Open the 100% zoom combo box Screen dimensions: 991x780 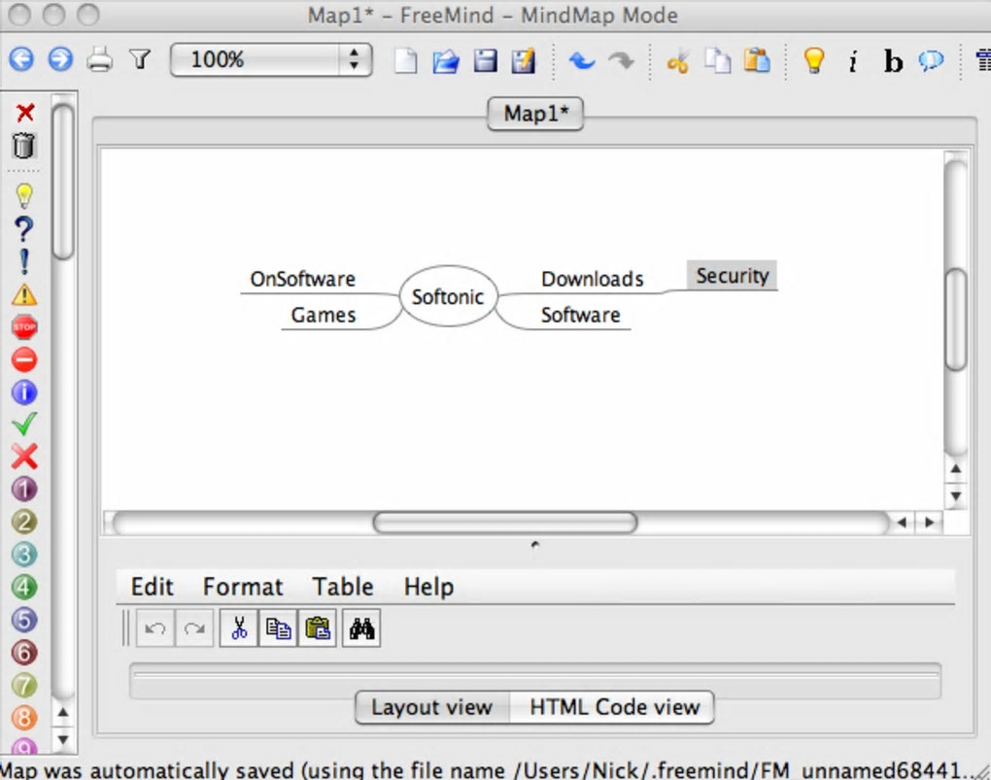pos(271,60)
